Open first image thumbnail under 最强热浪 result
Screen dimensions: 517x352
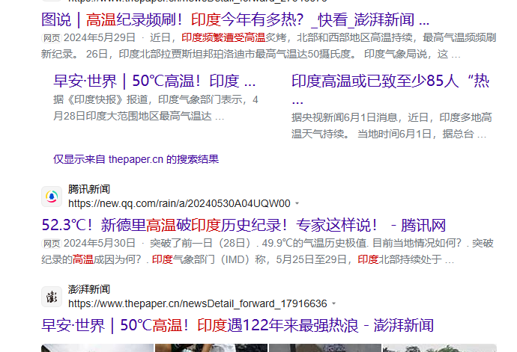[97, 348]
